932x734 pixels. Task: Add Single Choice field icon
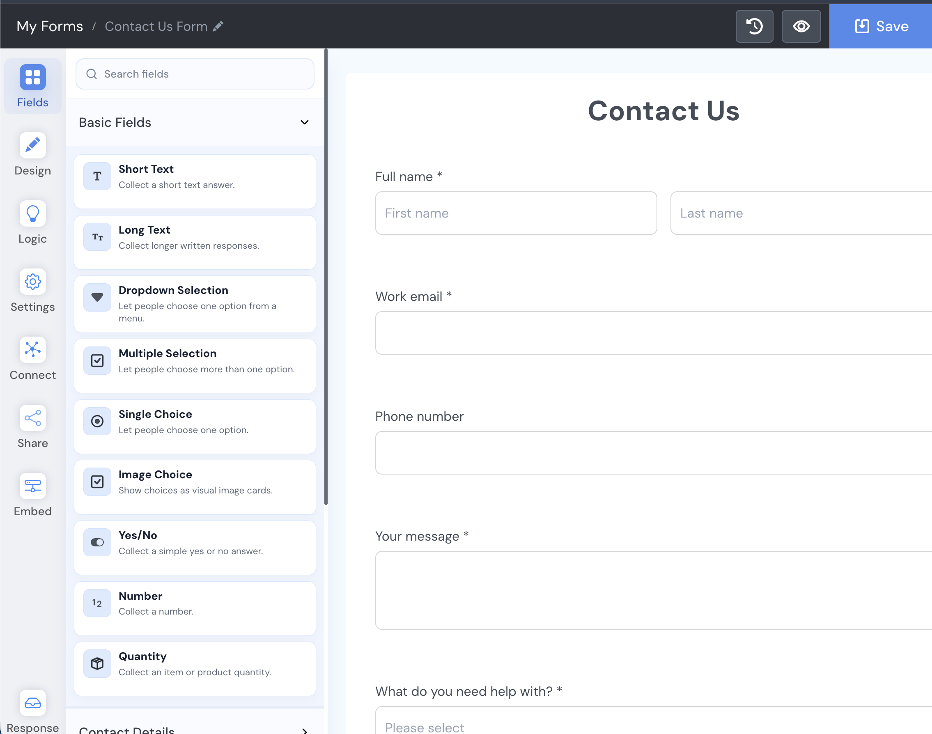pyautogui.click(x=97, y=421)
